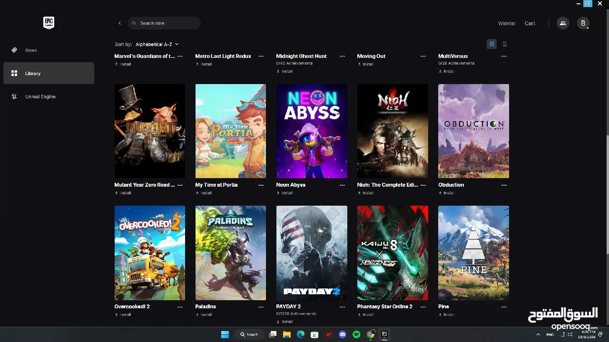Open the Cart page
The width and height of the screenshot is (609, 342).
click(x=530, y=23)
